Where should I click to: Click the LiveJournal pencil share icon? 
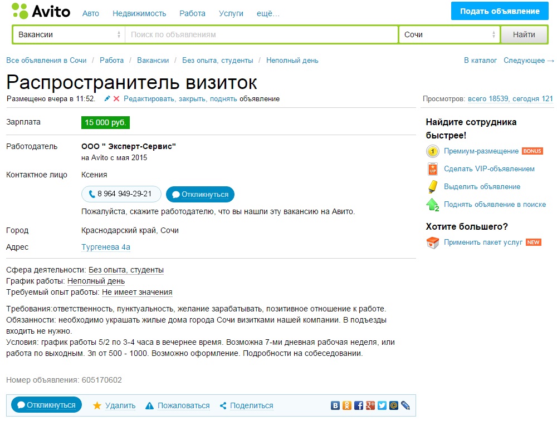[405, 405]
